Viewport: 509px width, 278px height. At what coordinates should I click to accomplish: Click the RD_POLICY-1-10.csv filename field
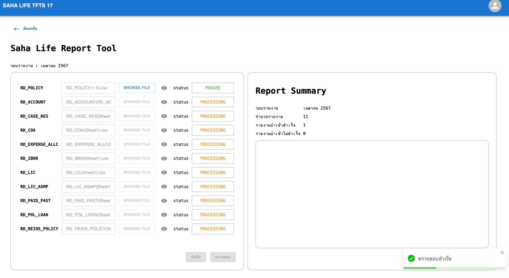pyautogui.click(x=88, y=88)
